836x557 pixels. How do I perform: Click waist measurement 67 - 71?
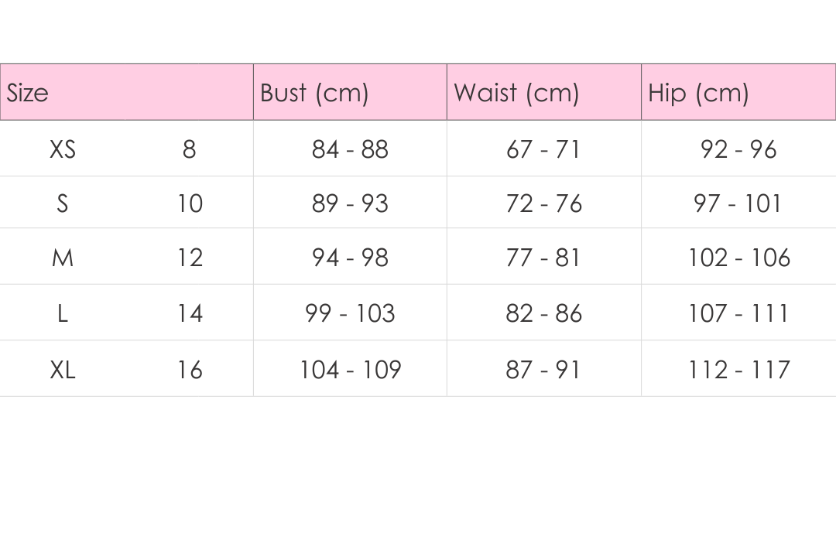pos(543,149)
